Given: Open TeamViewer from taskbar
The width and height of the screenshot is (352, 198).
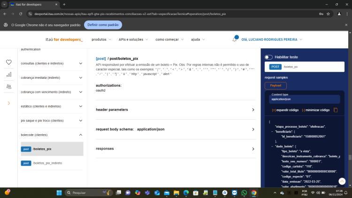Looking at the screenshot, I should (234, 193).
